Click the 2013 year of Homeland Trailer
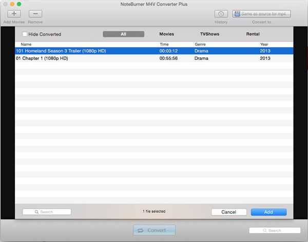Viewport: 308px width, 242px height. [x=265, y=51]
